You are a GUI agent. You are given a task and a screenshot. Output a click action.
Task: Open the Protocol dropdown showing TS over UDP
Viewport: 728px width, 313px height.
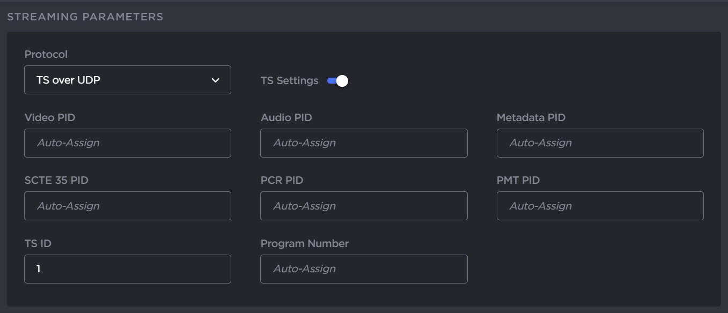127,80
